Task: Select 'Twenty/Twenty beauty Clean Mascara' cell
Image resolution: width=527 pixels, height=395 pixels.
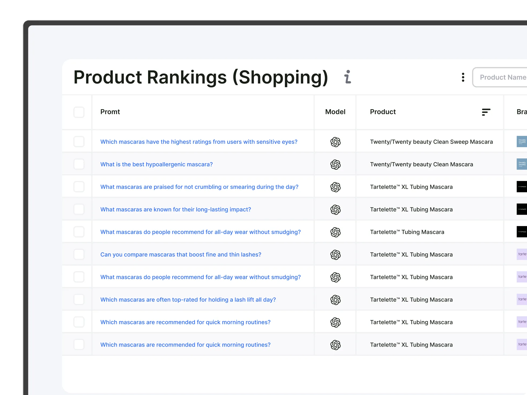Action: (x=421, y=164)
